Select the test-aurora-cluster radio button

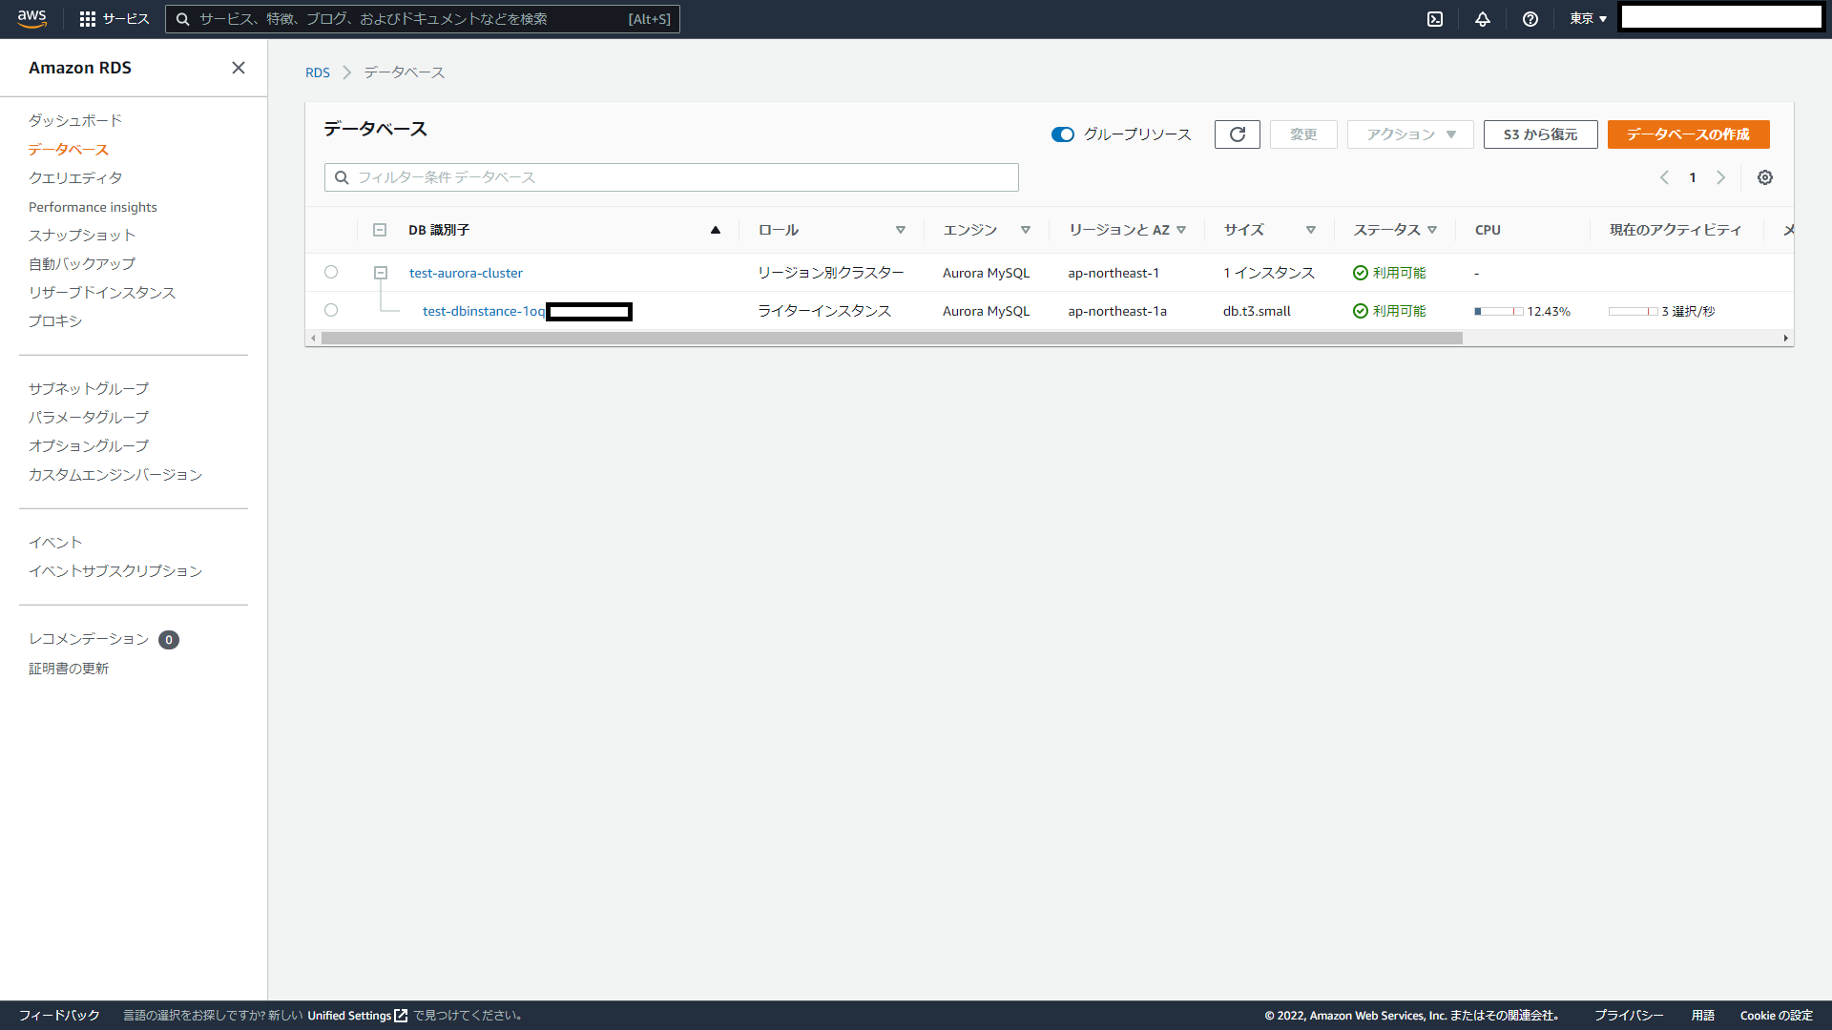coord(331,272)
